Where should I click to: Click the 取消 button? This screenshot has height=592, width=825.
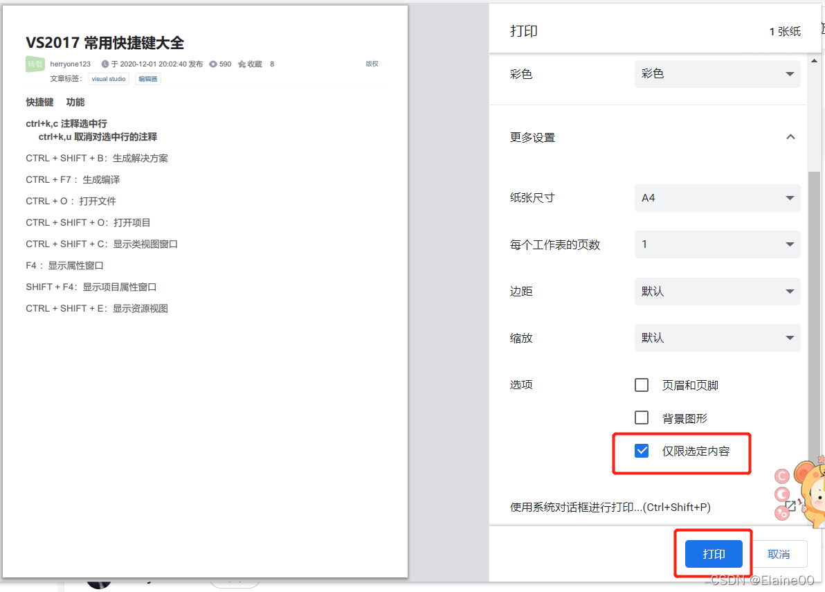(x=779, y=554)
